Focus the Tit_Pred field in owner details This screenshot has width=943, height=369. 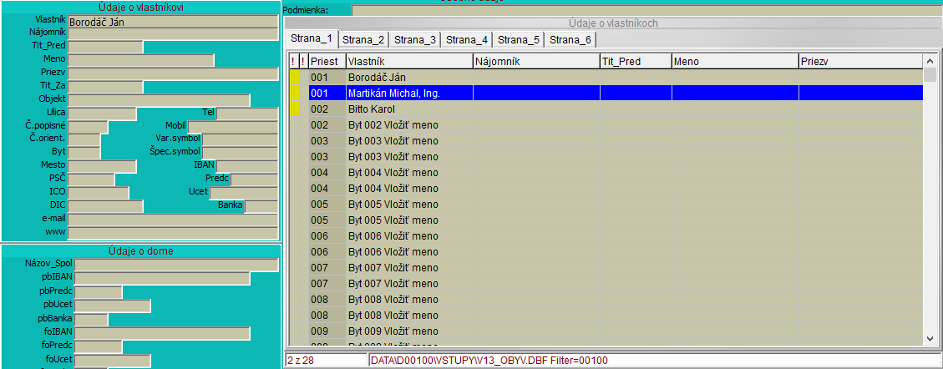tap(105, 47)
